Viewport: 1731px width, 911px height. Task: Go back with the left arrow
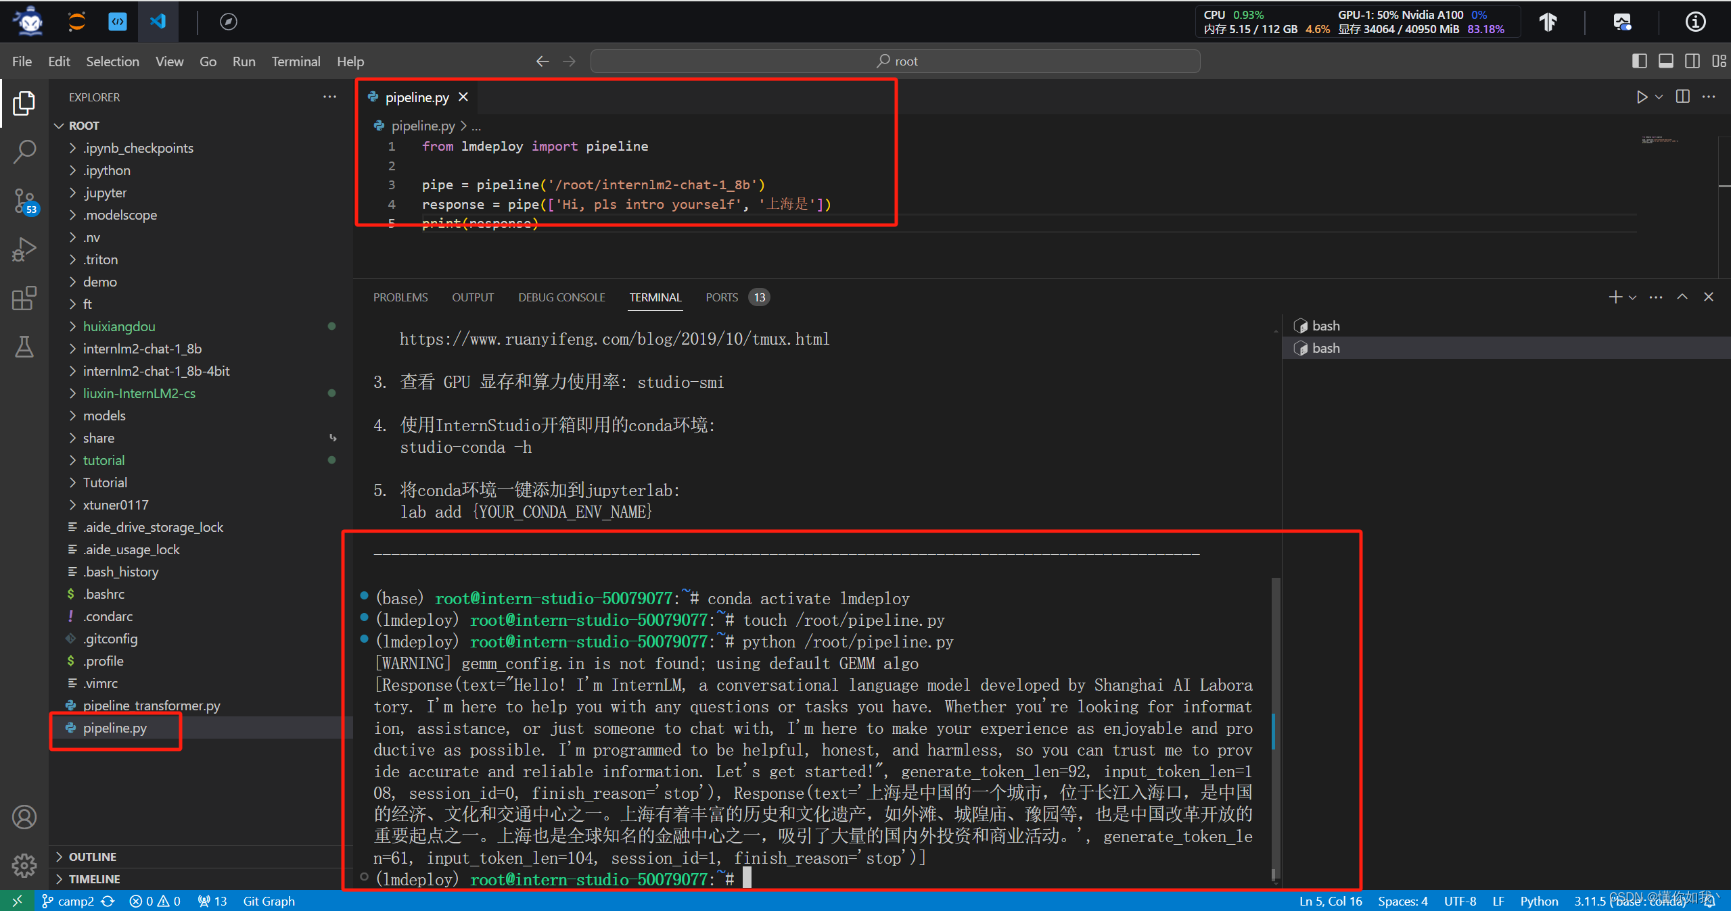tap(543, 61)
